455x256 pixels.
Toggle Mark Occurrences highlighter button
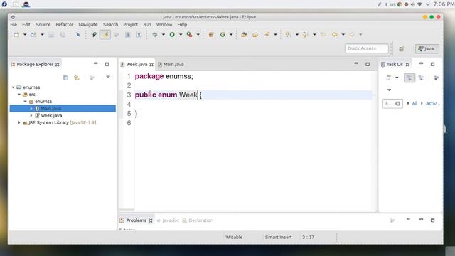click(x=105, y=35)
